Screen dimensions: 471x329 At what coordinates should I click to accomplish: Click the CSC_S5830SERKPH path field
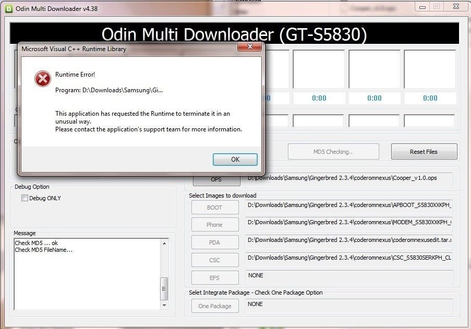349,259
